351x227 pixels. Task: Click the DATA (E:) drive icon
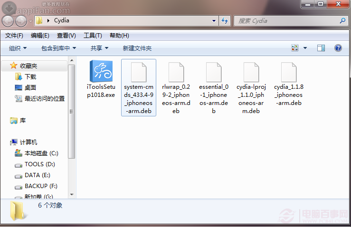click(19, 176)
